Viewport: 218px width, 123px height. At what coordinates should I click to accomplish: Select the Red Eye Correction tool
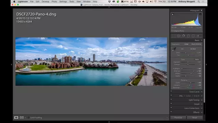click(x=184, y=36)
